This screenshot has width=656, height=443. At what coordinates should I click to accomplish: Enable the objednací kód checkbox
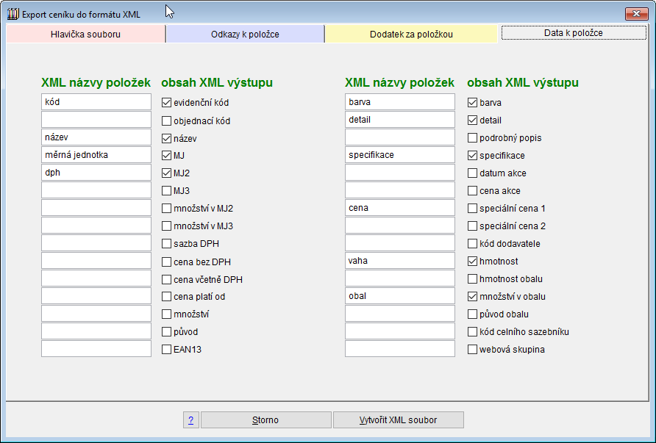[167, 120]
